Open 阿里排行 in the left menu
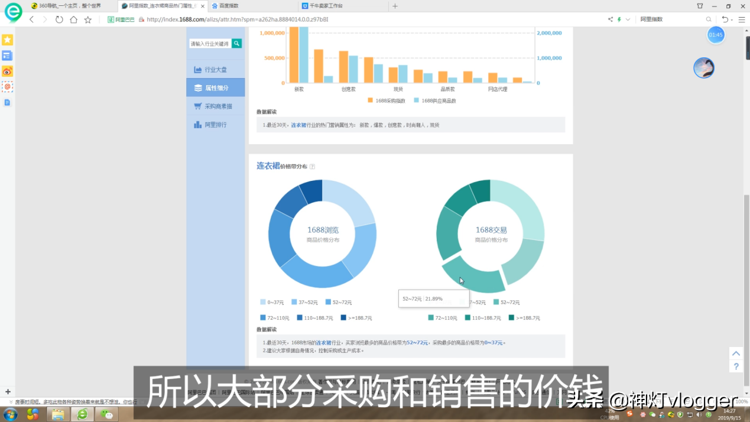750x422 pixels. point(215,125)
